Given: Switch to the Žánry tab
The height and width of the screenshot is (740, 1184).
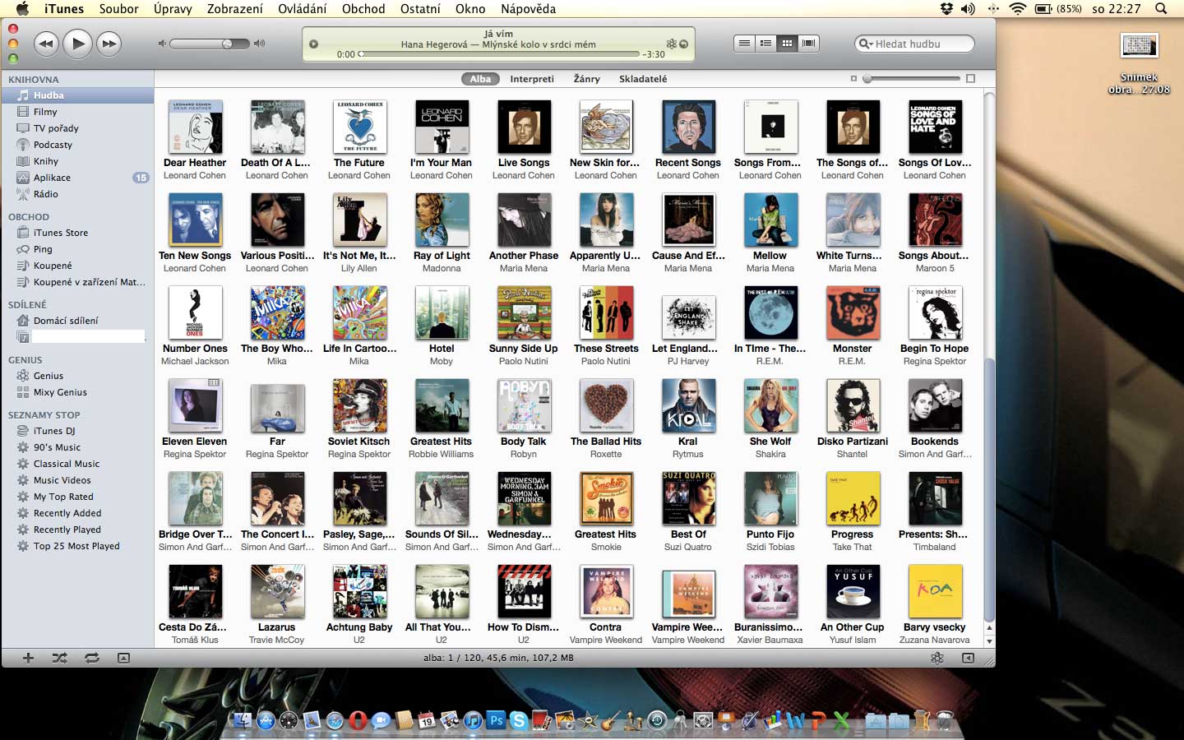Looking at the screenshot, I should pos(586,79).
